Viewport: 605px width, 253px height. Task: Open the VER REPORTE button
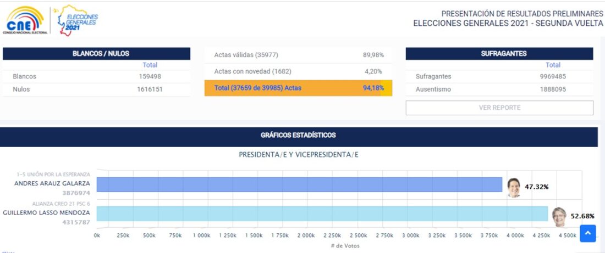(x=499, y=108)
